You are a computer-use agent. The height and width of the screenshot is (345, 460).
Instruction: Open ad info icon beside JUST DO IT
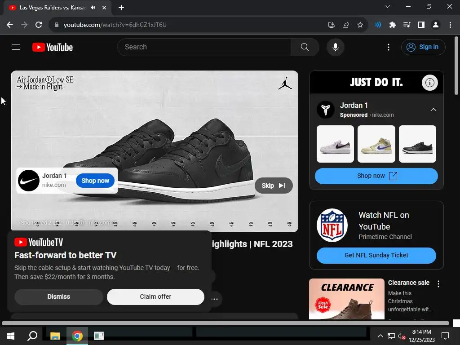click(430, 83)
